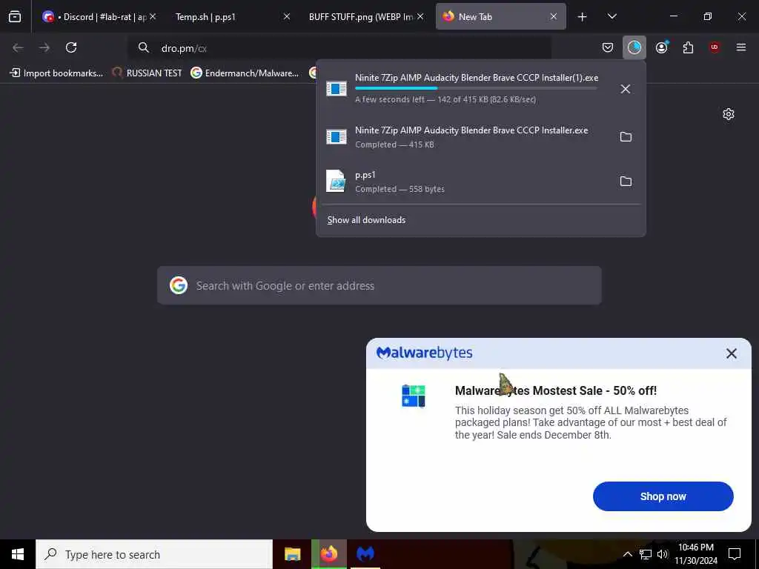
Task: Open the new tab personalize gear
Action: pyautogui.click(x=729, y=114)
